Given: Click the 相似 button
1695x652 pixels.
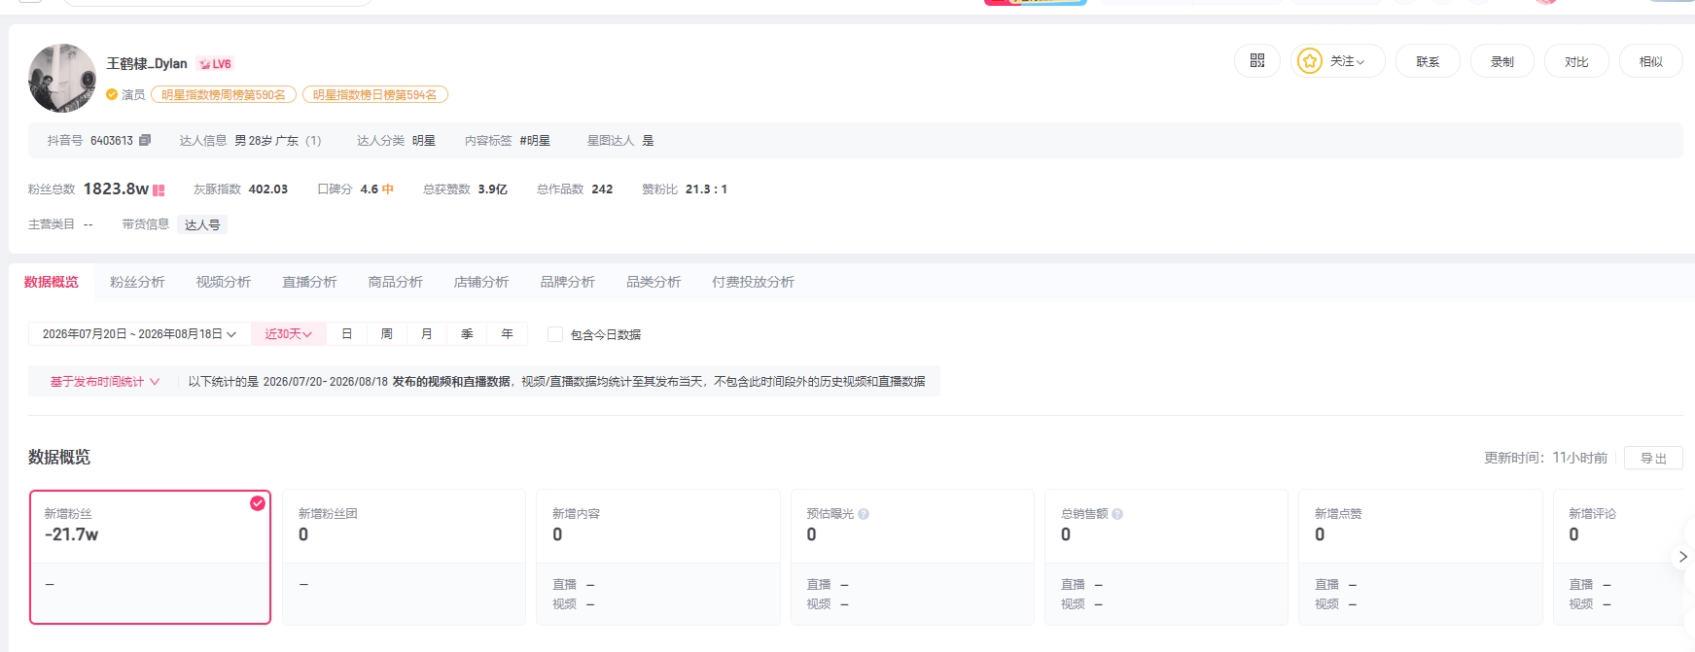Looking at the screenshot, I should pyautogui.click(x=1651, y=61).
